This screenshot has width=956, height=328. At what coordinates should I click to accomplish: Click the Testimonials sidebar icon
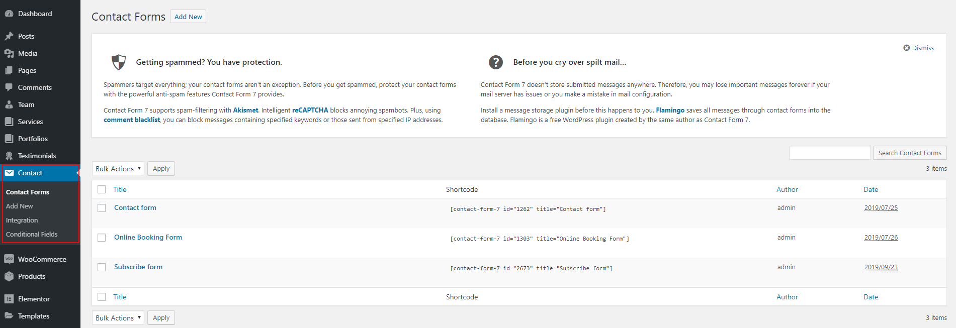tap(9, 156)
